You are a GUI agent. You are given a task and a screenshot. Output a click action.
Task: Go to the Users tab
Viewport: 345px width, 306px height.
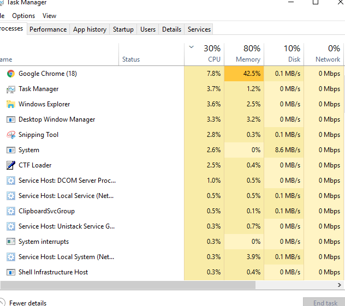[148, 29]
